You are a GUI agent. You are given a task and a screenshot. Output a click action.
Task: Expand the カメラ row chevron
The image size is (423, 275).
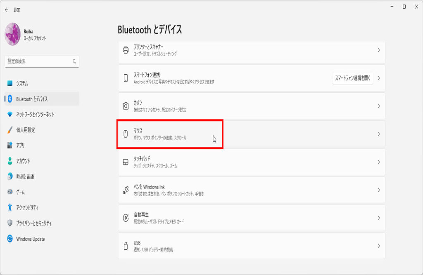(378, 106)
